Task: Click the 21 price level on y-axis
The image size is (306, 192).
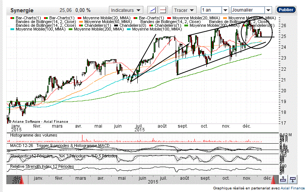Action: point(284,80)
